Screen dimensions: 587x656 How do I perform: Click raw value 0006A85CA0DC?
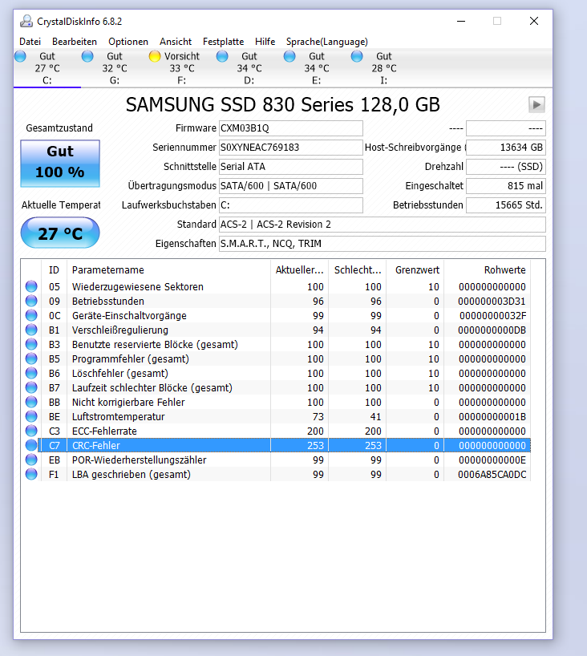492,475
